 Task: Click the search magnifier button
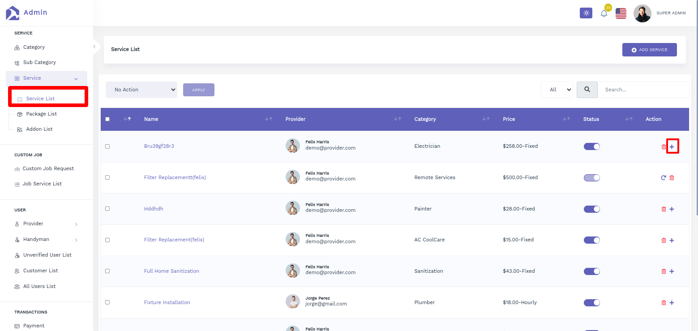587,90
